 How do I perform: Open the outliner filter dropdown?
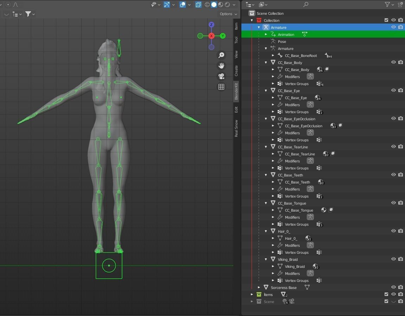coord(389,4)
